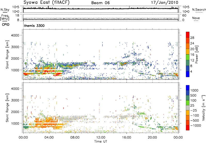Click the "60" Nave axis tick label

coord(184,15)
